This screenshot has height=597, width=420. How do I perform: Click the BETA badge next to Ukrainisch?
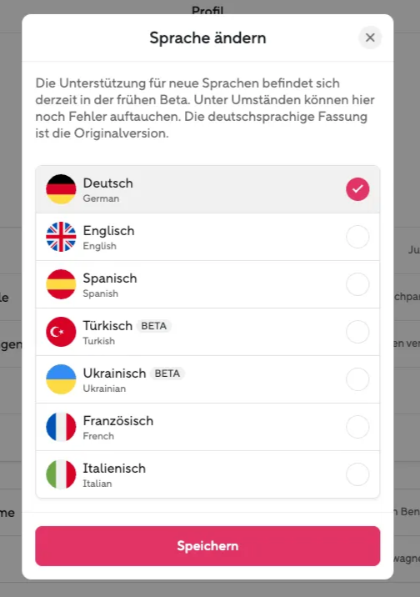pyautogui.click(x=167, y=374)
